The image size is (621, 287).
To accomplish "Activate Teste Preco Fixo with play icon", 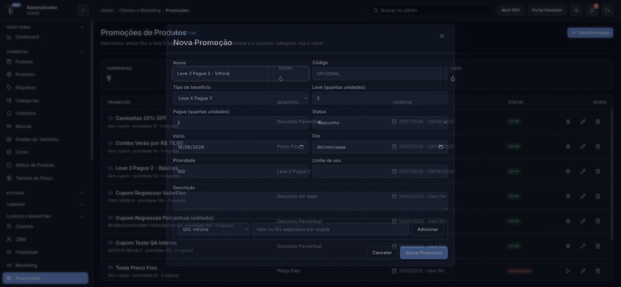I will point(568,271).
